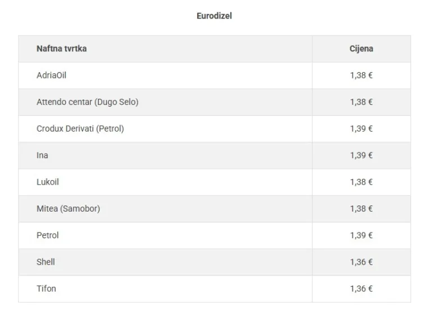
Task: Click the AdriaOil company name
Action: [51, 75]
